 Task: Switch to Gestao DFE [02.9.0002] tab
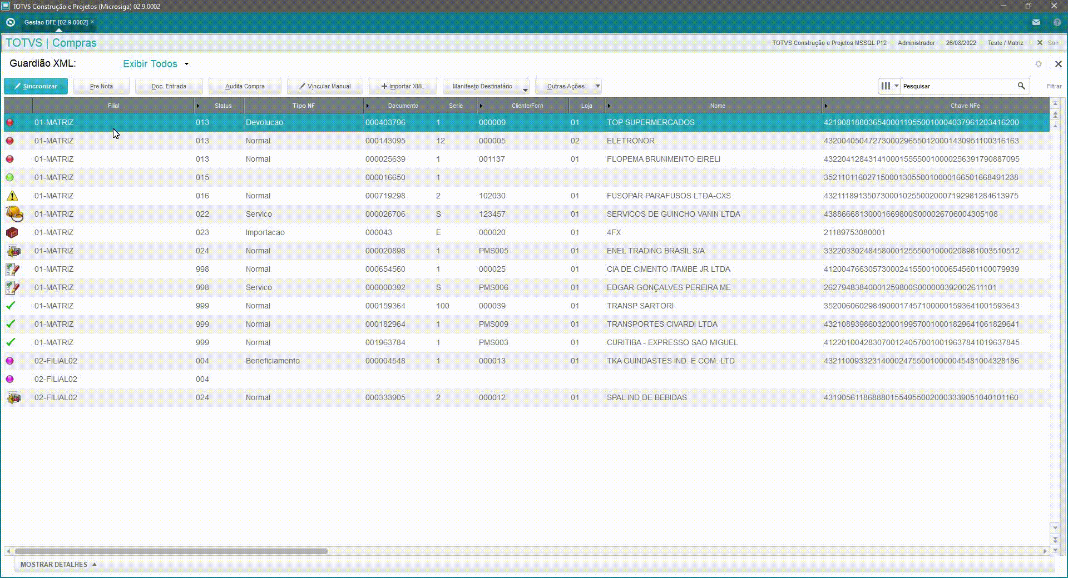[x=56, y=22]
